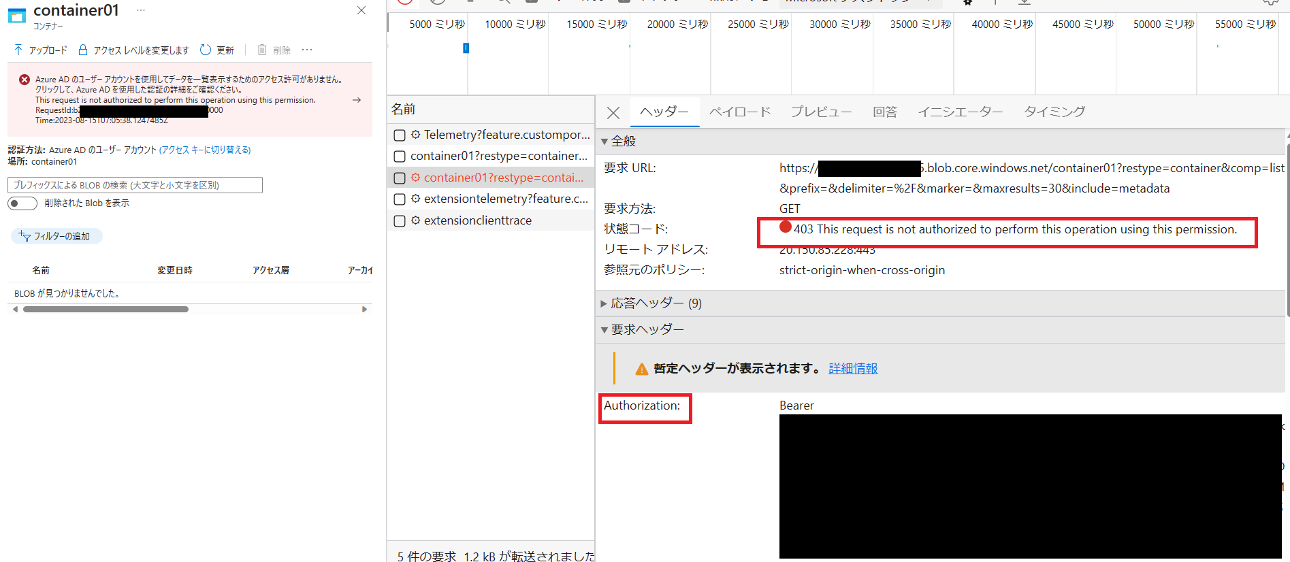Open the プレビュー tab
This screenshot has width=1290, height=562.
click(821, 112)
